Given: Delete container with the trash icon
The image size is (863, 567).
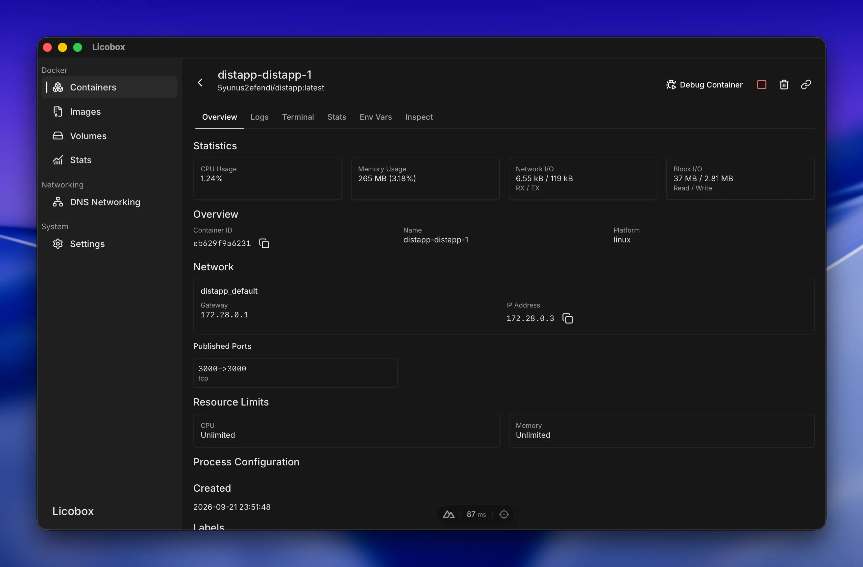Looking at the screenshot, I should pyautogui.click(x=784, y=85).
